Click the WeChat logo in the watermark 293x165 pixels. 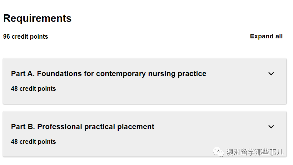click(218, 152)
